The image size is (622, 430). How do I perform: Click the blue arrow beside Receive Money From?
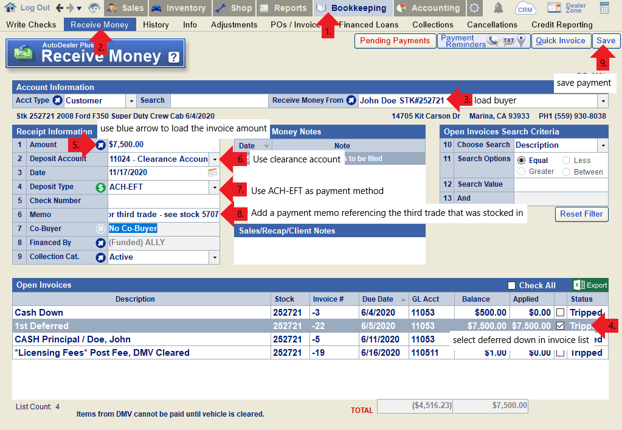(x=351, y=100)
